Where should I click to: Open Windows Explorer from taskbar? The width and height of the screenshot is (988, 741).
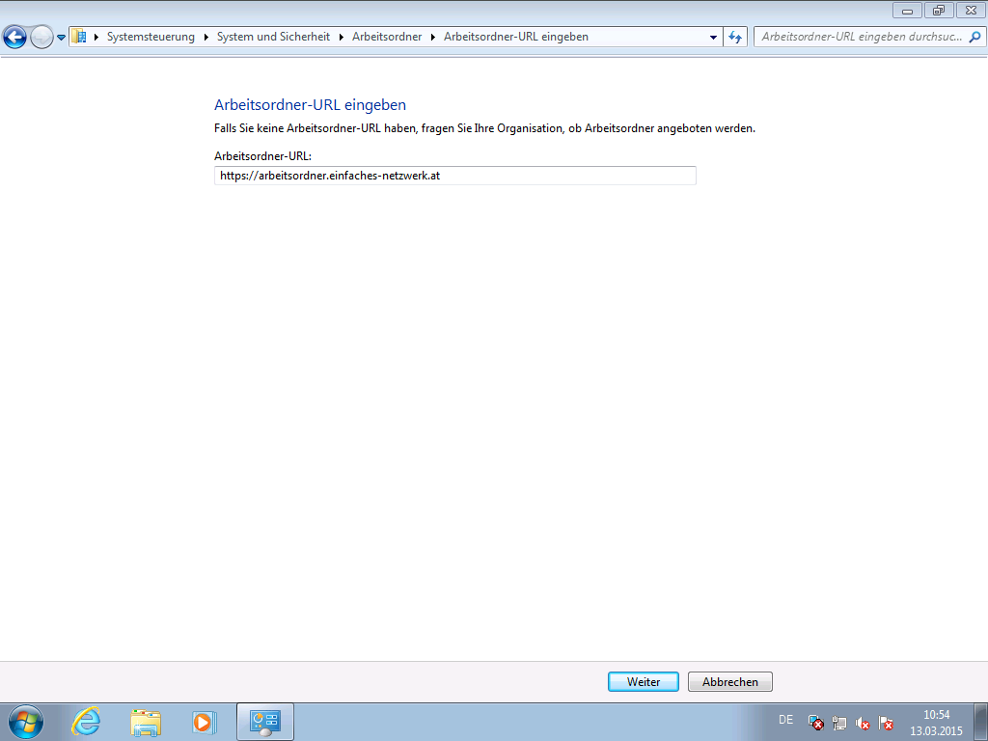146,722
